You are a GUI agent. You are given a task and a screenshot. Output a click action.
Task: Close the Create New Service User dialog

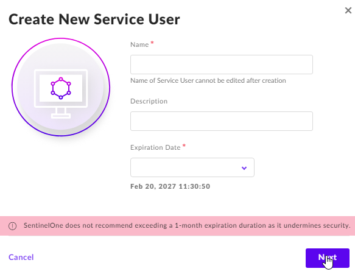pyautogui.click(x=348, y=10)
